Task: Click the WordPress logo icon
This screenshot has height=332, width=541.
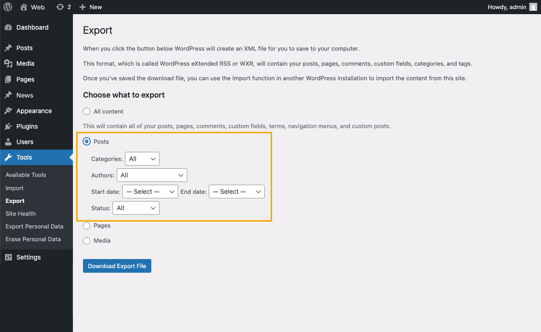Action: point(7,7)
